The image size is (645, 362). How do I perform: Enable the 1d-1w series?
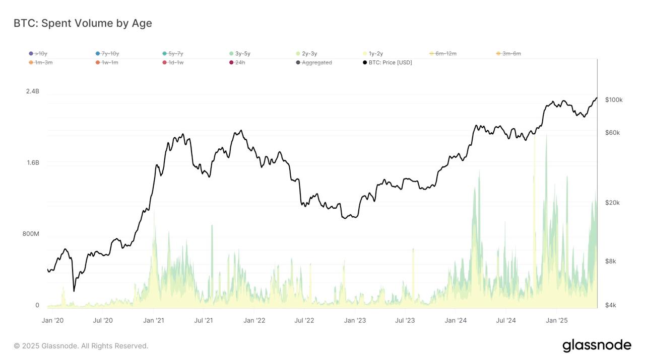(x=173, y=62)
